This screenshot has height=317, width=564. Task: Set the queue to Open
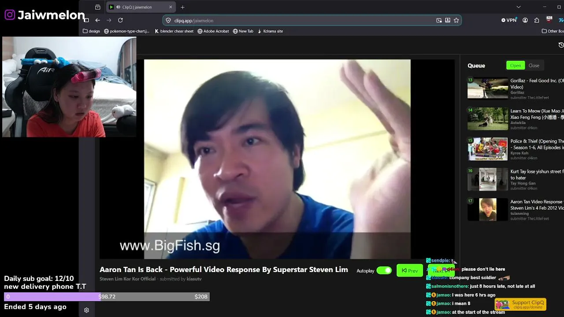(516, 66)
